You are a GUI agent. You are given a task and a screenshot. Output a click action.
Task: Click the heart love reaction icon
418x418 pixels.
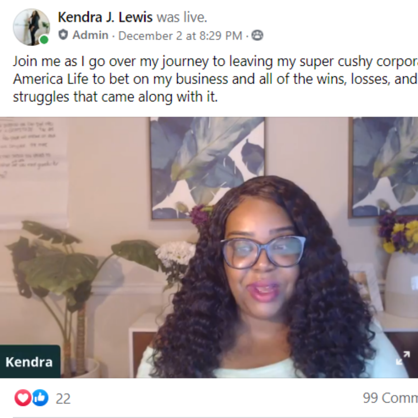pos(23,398)
